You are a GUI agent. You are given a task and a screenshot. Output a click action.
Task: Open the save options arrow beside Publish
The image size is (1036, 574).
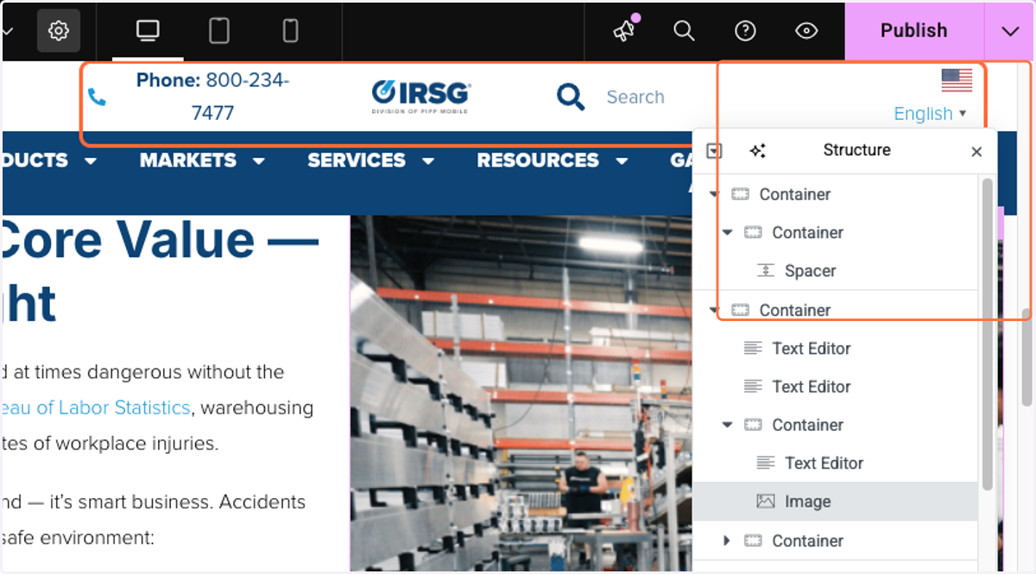pyautogui.click(x=1010, y=30)
